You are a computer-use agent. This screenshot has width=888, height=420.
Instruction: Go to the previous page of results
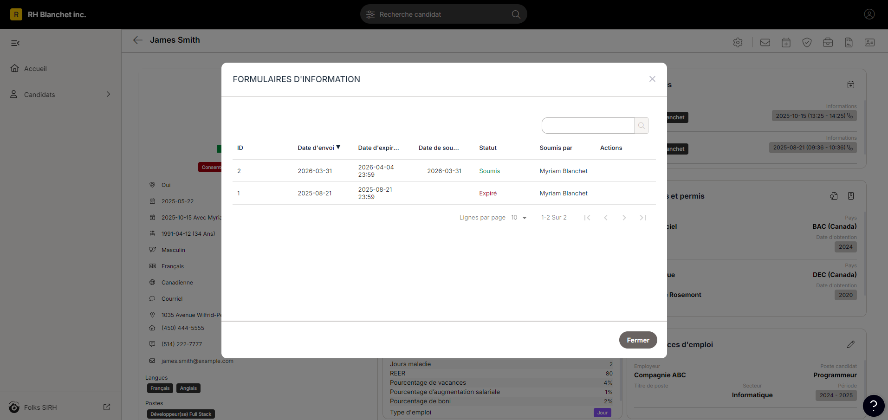click(x=606, y=218)
